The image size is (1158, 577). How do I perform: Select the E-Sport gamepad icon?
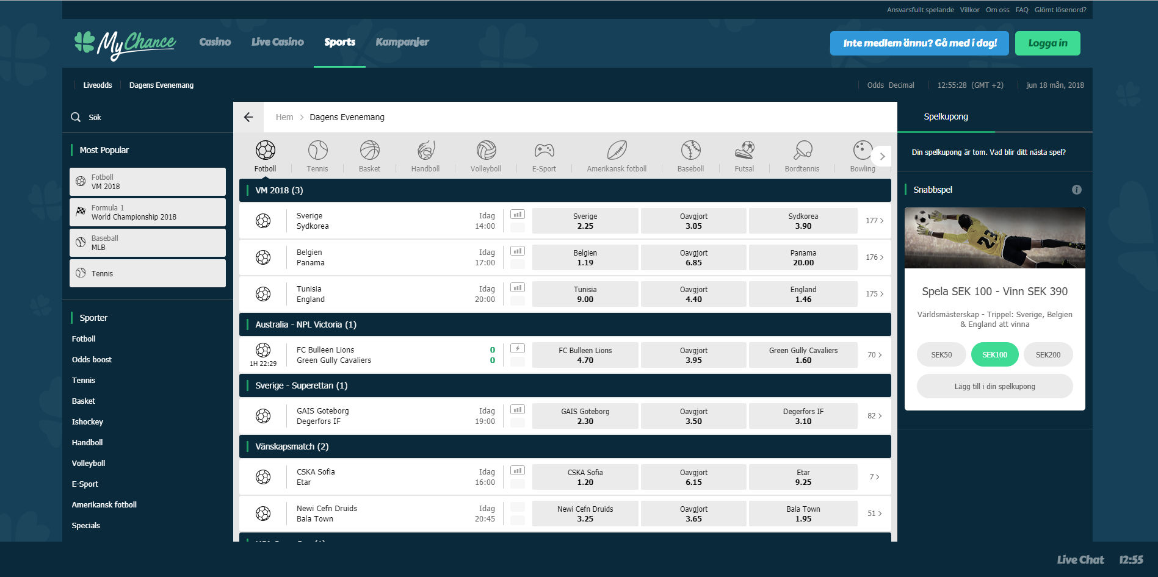[544, 150]
